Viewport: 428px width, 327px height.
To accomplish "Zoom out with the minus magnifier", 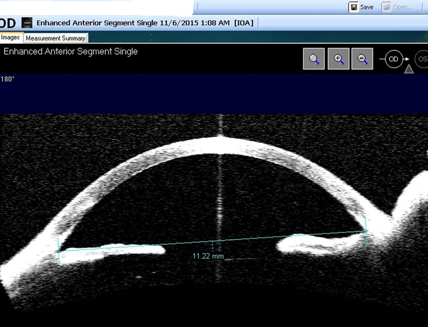I will [x=362, y=59].
